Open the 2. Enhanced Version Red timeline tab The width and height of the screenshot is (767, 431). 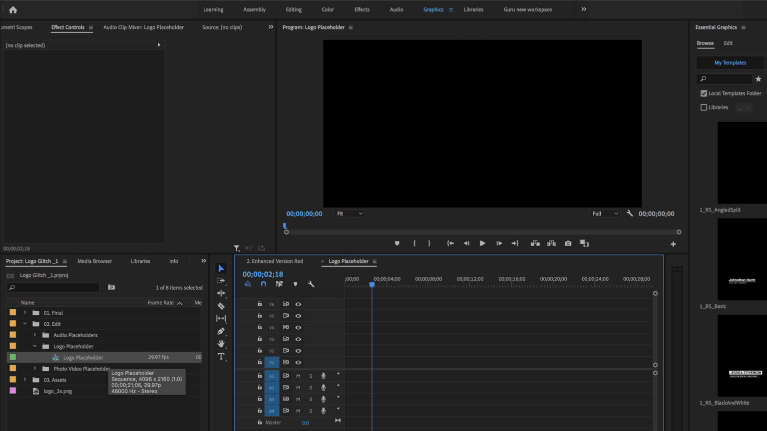pyautogui.click(x=275, y=261)
